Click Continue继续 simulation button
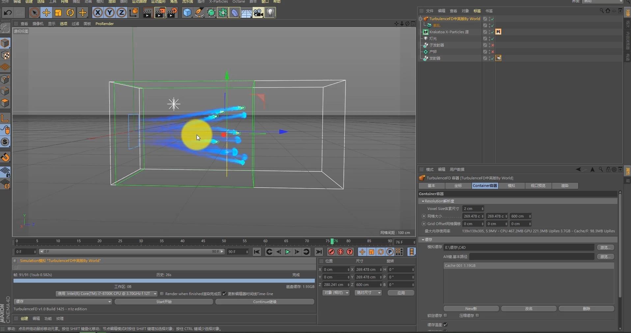This screenshot has width=631, height=333. 265,301
